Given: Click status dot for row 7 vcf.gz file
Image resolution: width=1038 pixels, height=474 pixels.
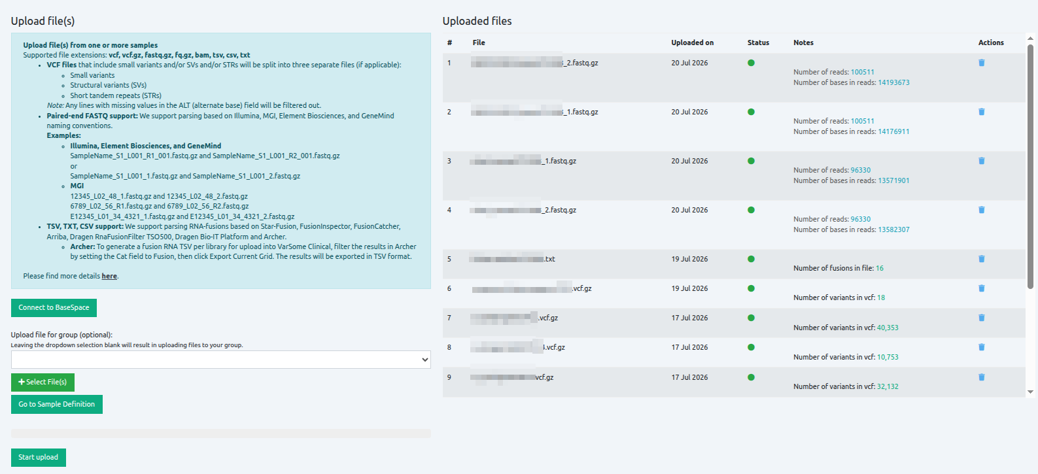Looking at the screenshot, I should 751,318.
